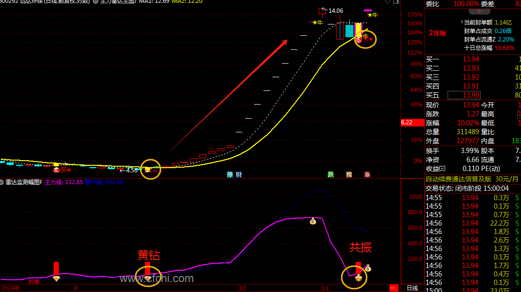This screenshot has height=292, width=521.
Task: Click the diamond icon at the chart's top-right
Action: [x=387, y=2]
